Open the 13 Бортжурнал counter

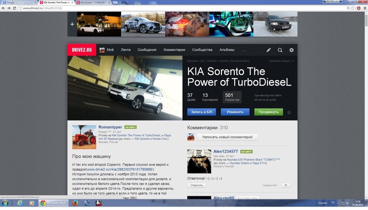click(x=210, y=97)
